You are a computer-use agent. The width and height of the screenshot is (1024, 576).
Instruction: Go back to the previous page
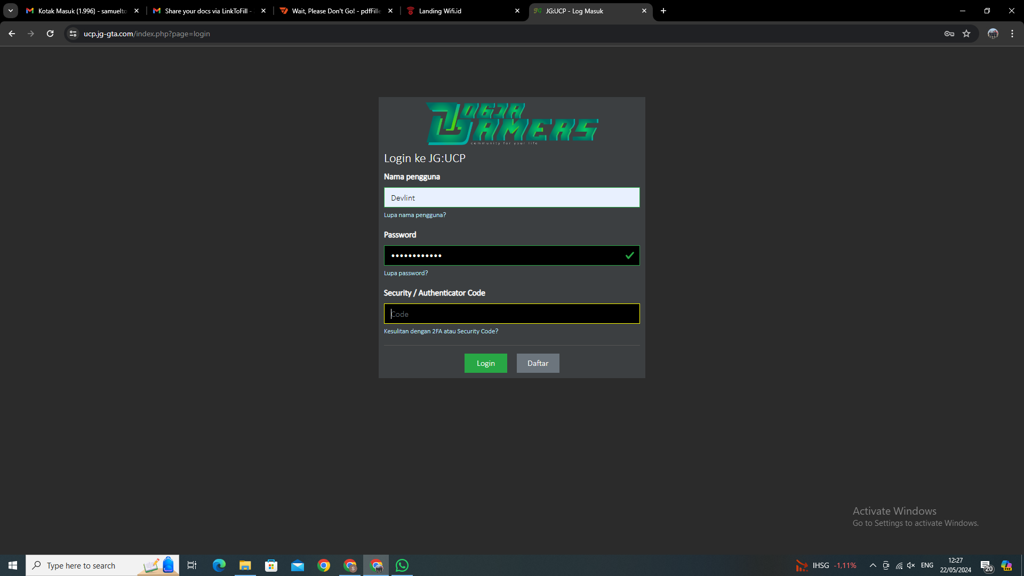pyautogui.click(x=12, y=34)
